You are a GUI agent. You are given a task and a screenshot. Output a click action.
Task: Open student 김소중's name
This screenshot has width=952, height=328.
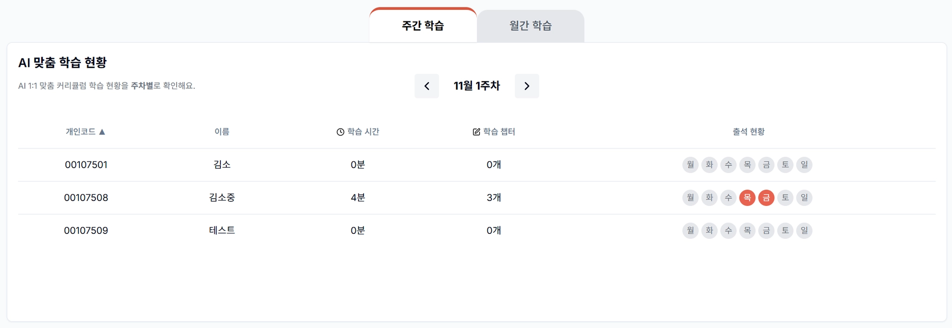tap(222, 198)
